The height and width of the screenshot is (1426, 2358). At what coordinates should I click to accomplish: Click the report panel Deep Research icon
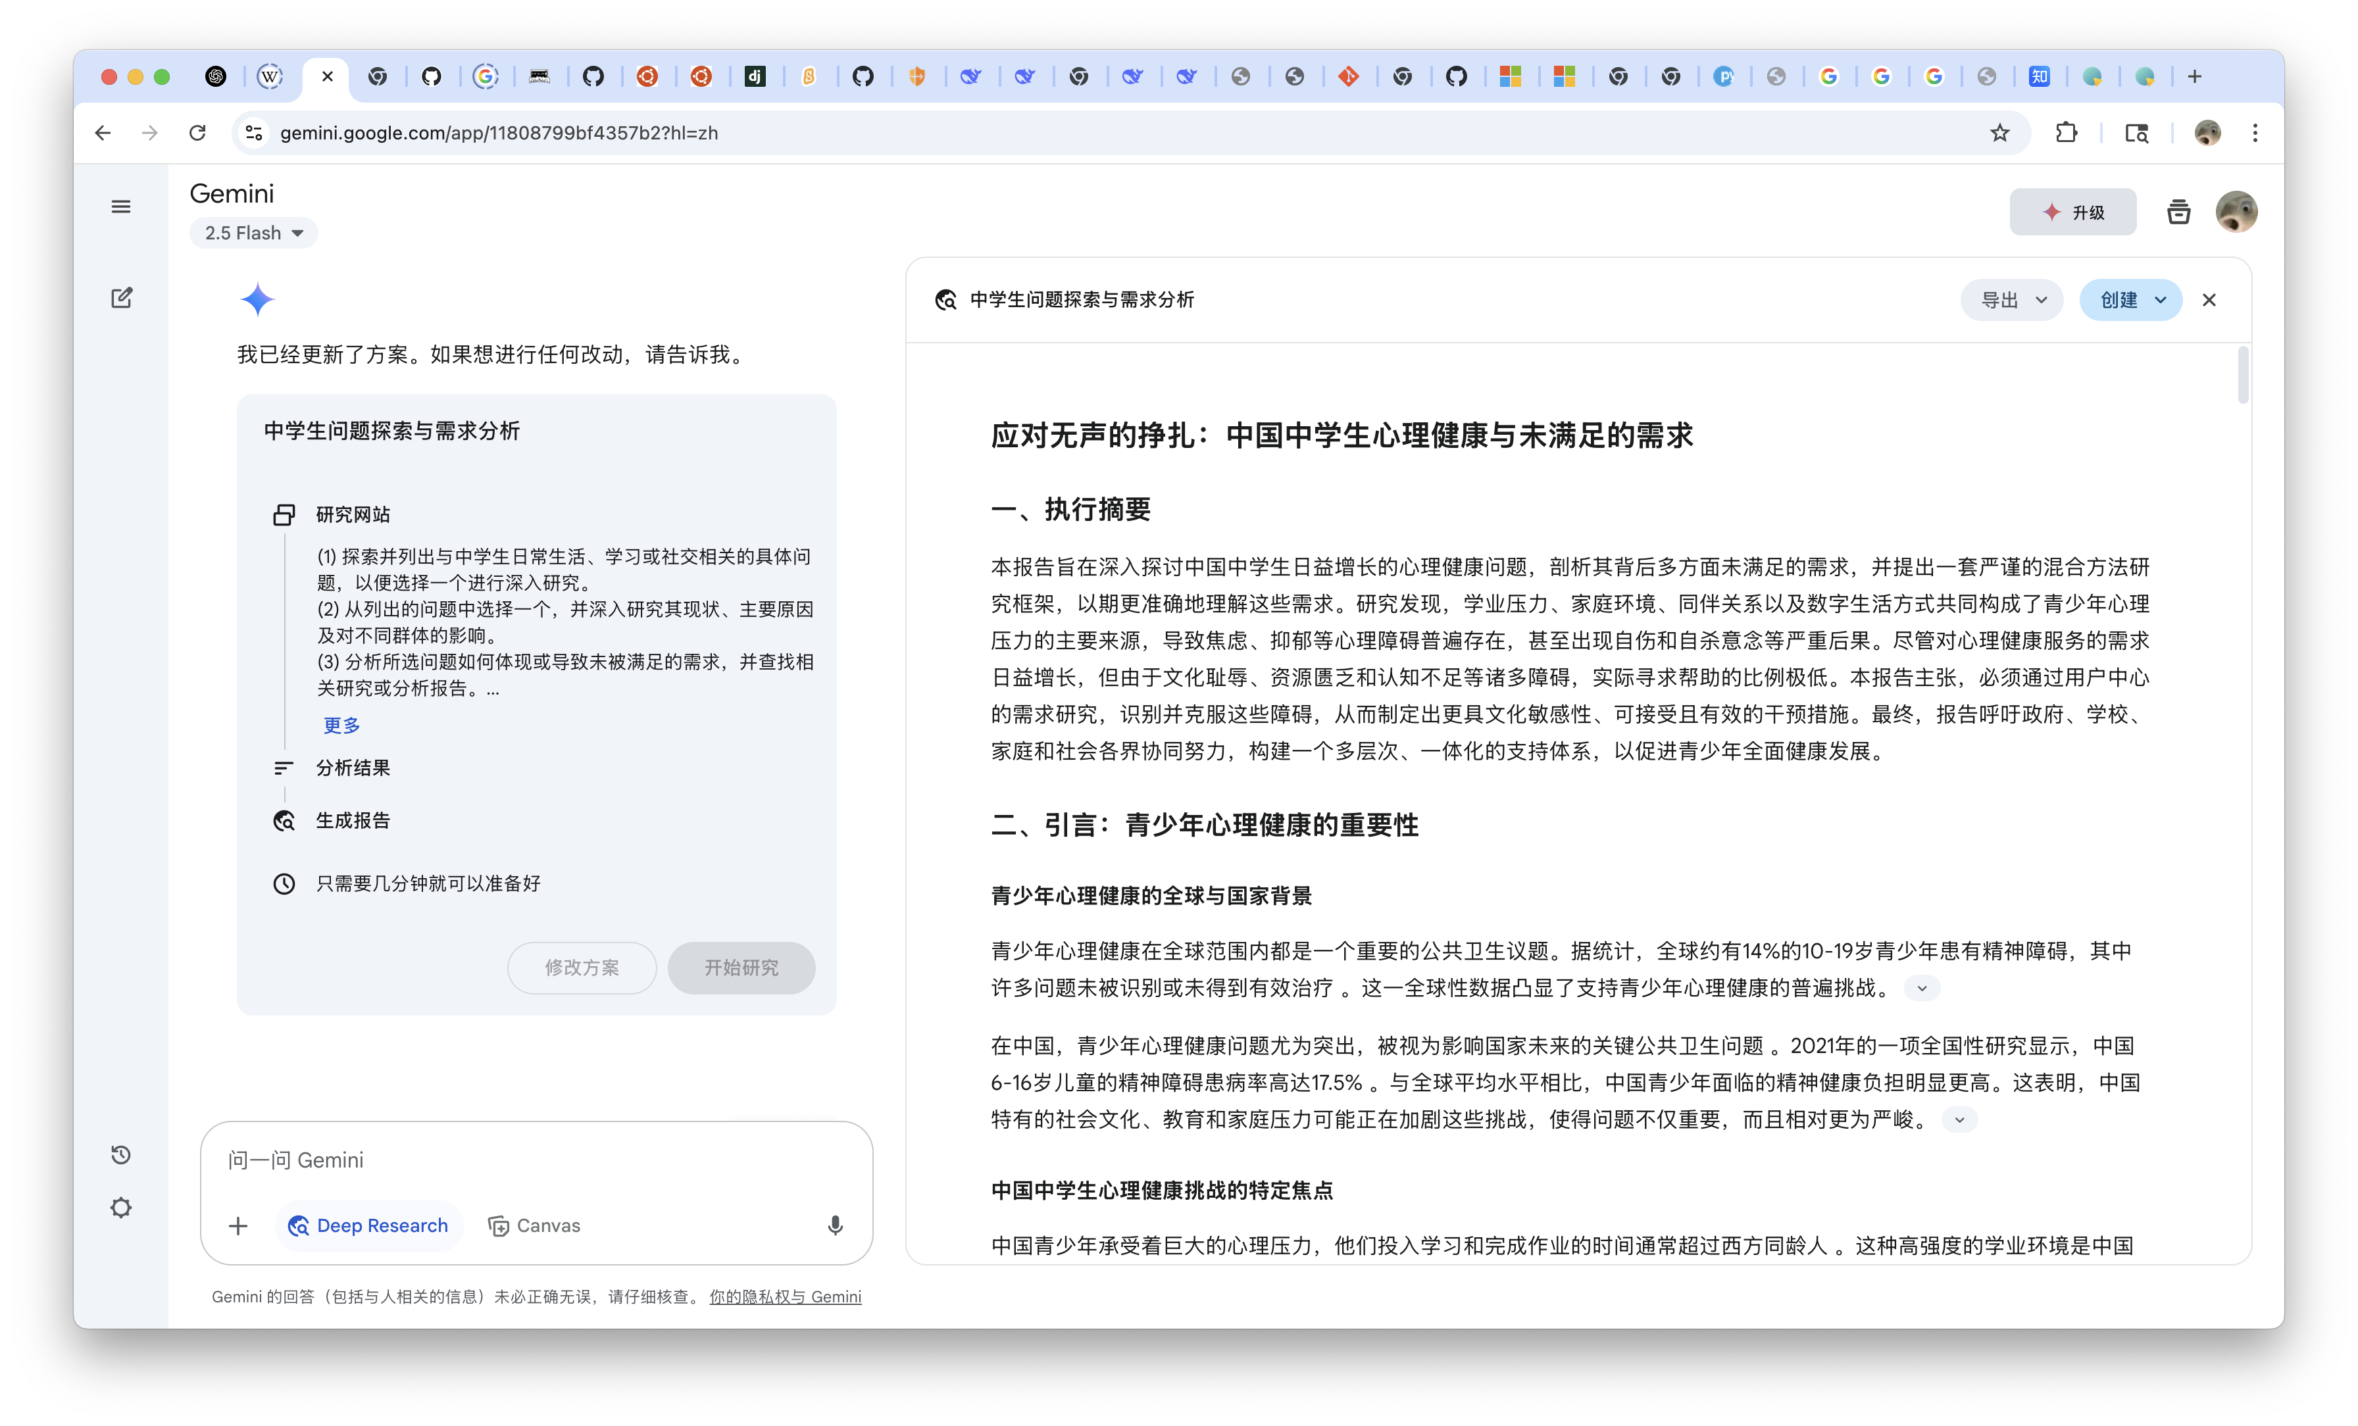pos(947,301)
